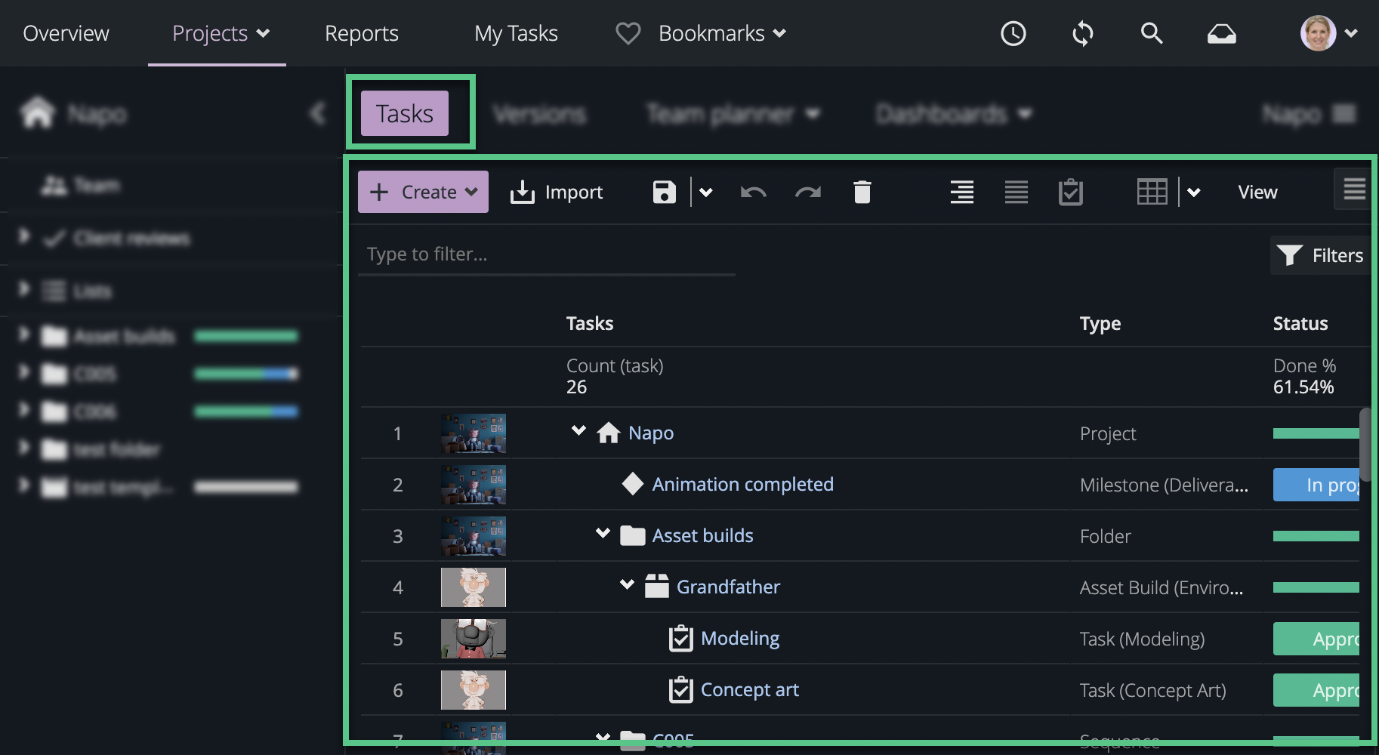Open the Reports menu item
Image resolution: width=1379 pixels, height=755 pixels.
361,33
